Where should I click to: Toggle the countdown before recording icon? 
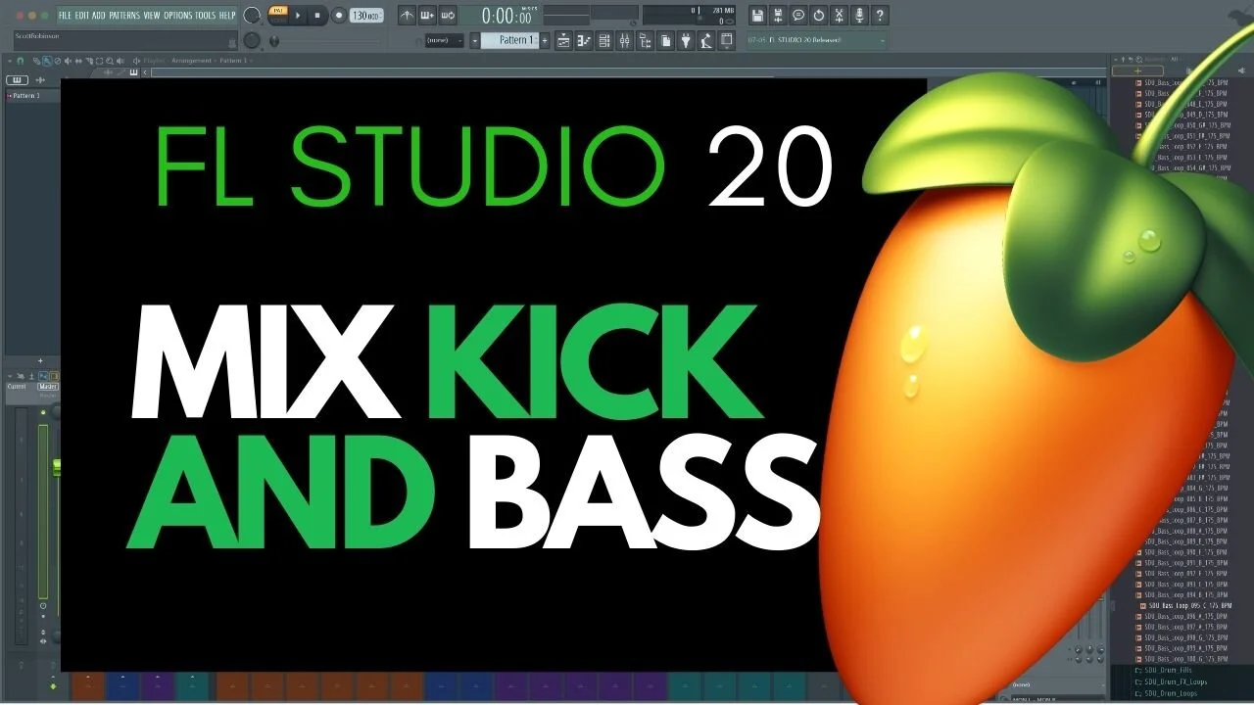click(448, 16)
